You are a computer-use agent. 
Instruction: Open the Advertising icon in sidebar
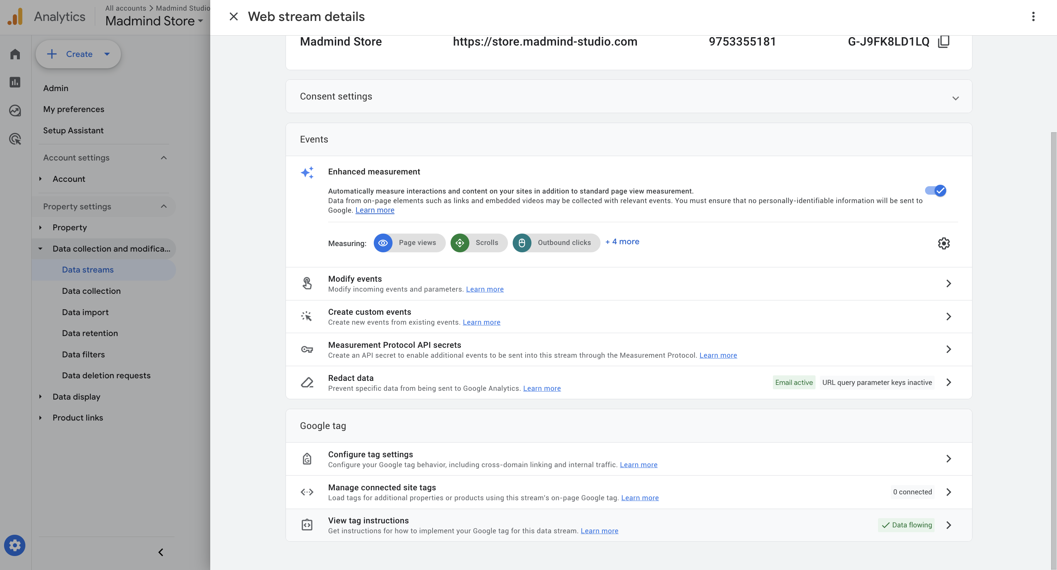pos(15,139)
